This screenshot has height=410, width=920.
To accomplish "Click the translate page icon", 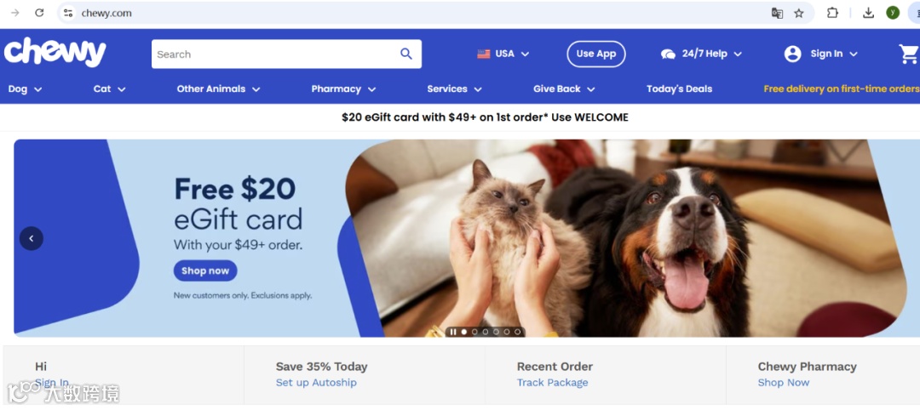I will coord(777,13).
